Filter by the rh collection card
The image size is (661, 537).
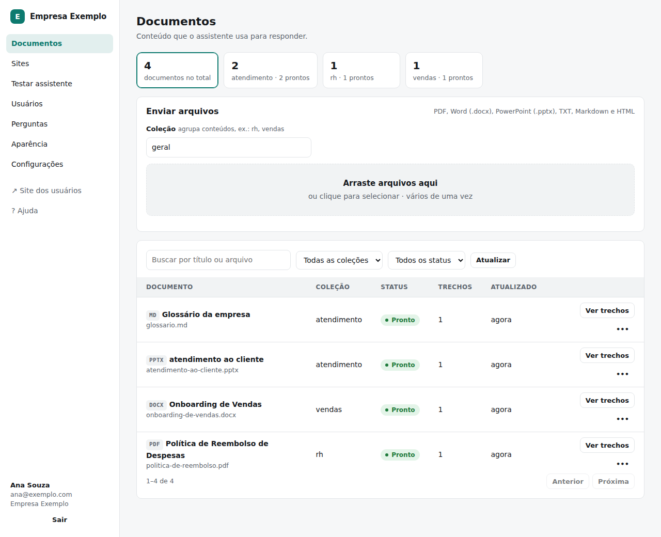click(361, 70)
